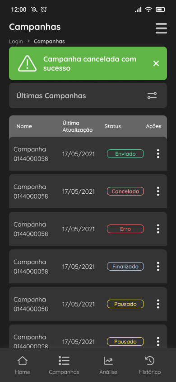
Task: Go to Home tab in bottom navigation
Action: point(23,365)
